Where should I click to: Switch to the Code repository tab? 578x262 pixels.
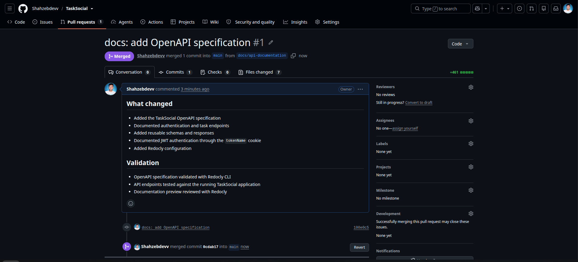(16, 22)
